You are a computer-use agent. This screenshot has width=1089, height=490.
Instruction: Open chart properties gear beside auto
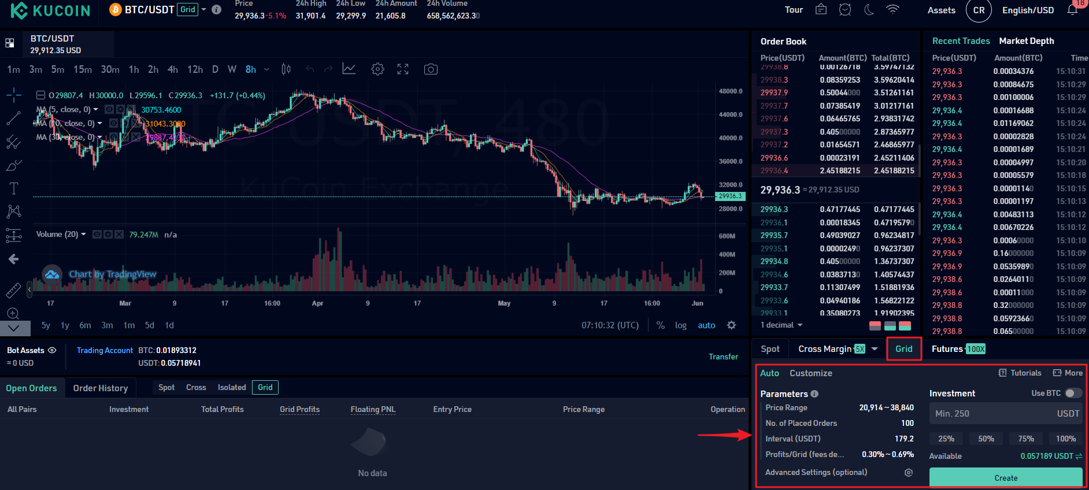(x=731, y=325)
